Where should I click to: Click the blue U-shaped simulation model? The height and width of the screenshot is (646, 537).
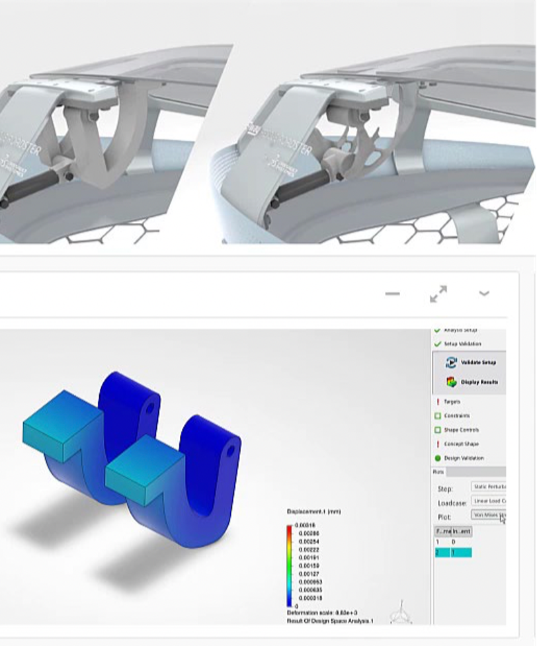(x=132, y=460)
